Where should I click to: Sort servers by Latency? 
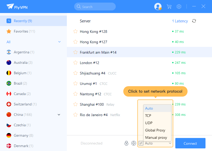tap(180, 21)
